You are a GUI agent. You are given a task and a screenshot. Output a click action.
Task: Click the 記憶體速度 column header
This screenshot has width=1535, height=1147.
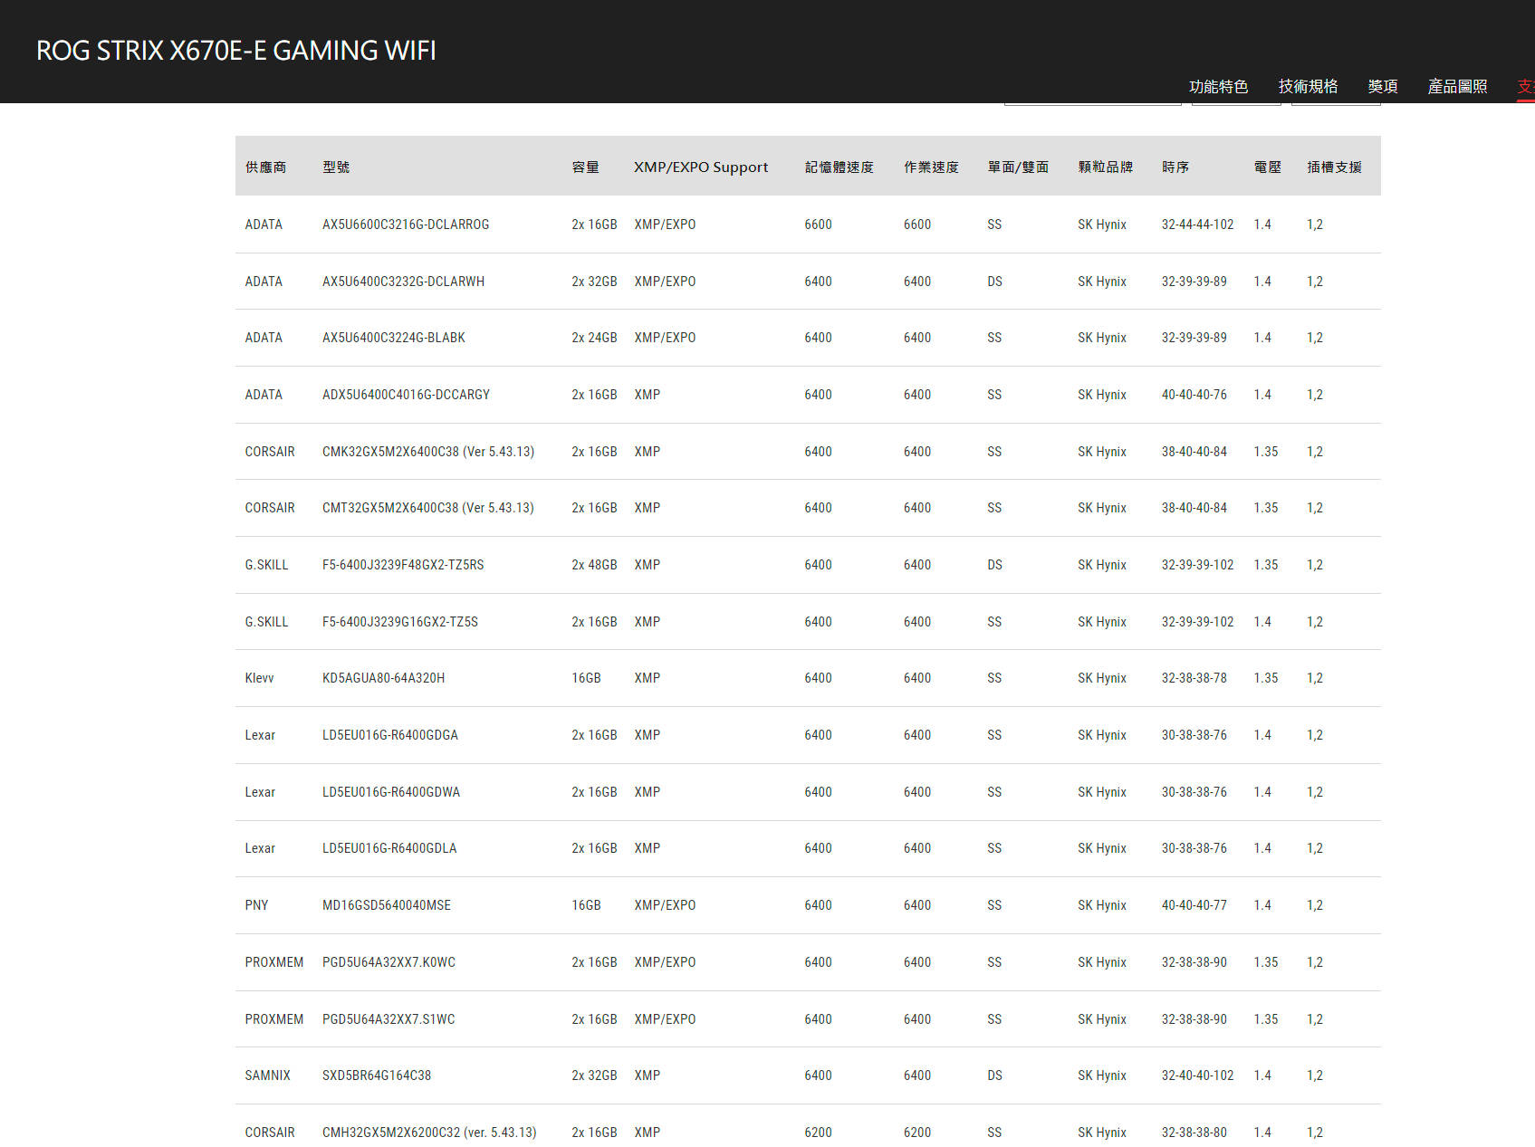click(x=839, y=167)
